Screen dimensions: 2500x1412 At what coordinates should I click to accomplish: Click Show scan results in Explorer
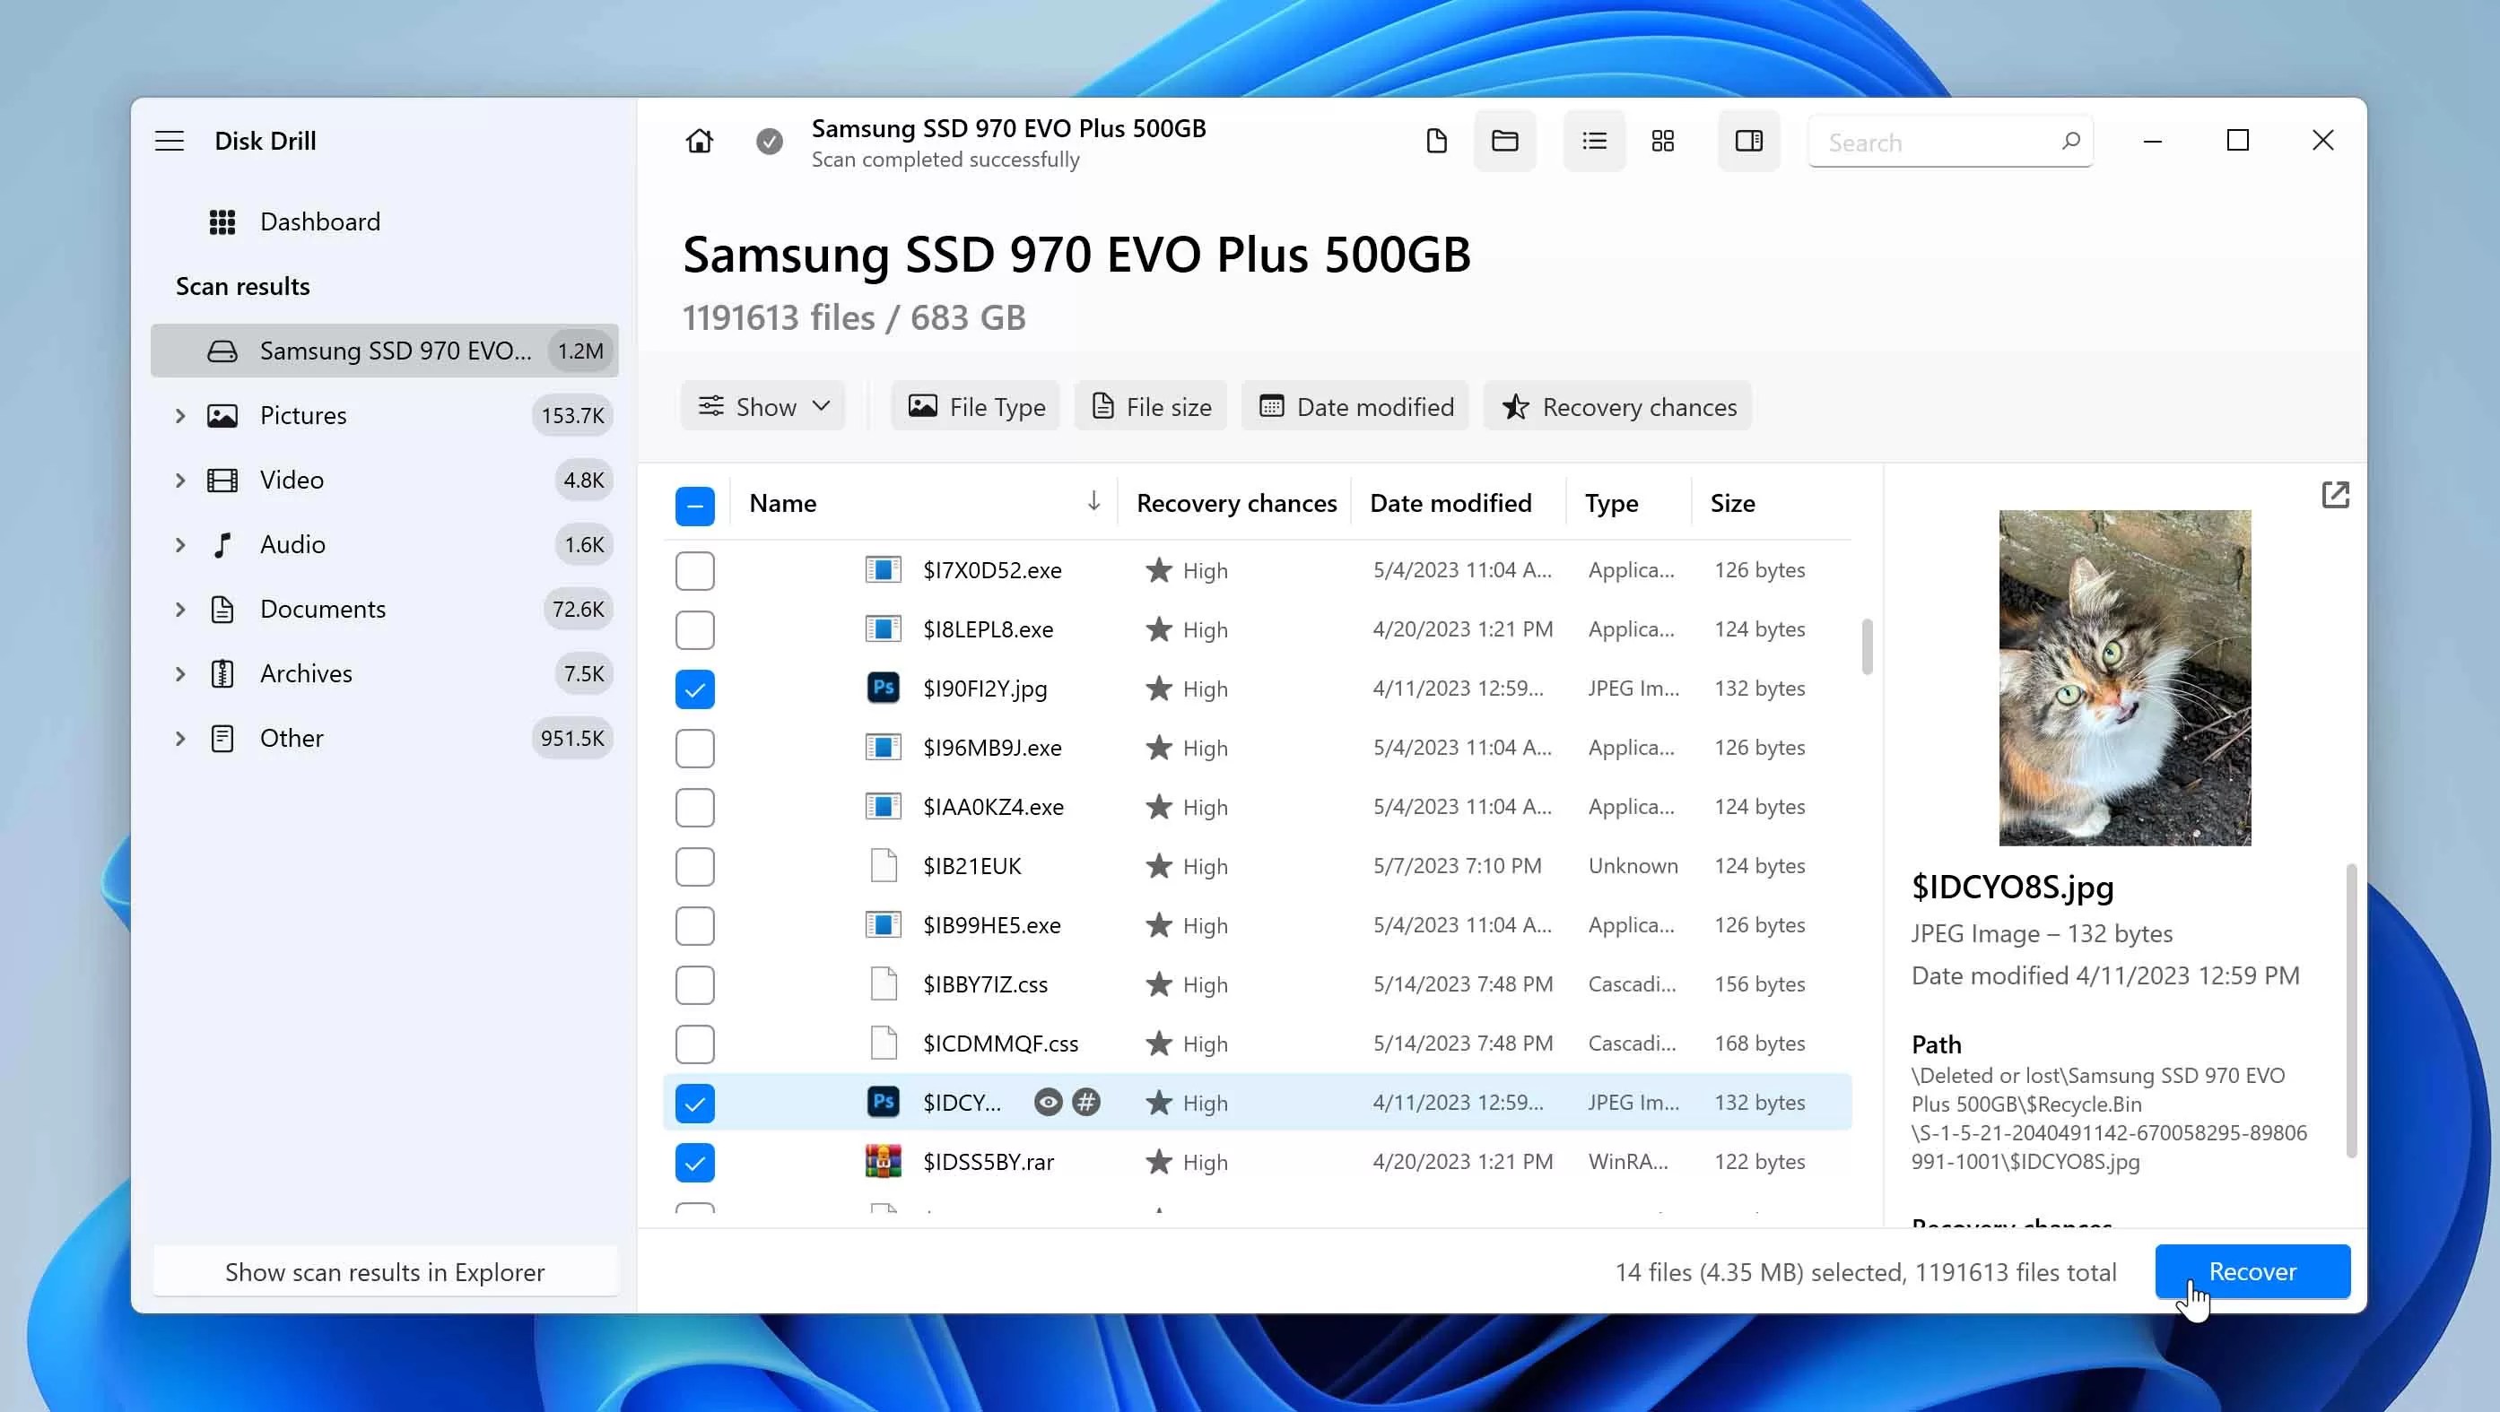(384, 1271)
